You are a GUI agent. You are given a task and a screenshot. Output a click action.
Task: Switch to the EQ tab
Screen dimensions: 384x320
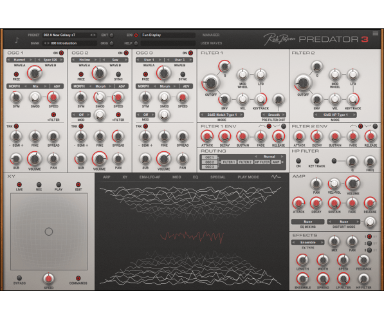click(x=195, y=177)
